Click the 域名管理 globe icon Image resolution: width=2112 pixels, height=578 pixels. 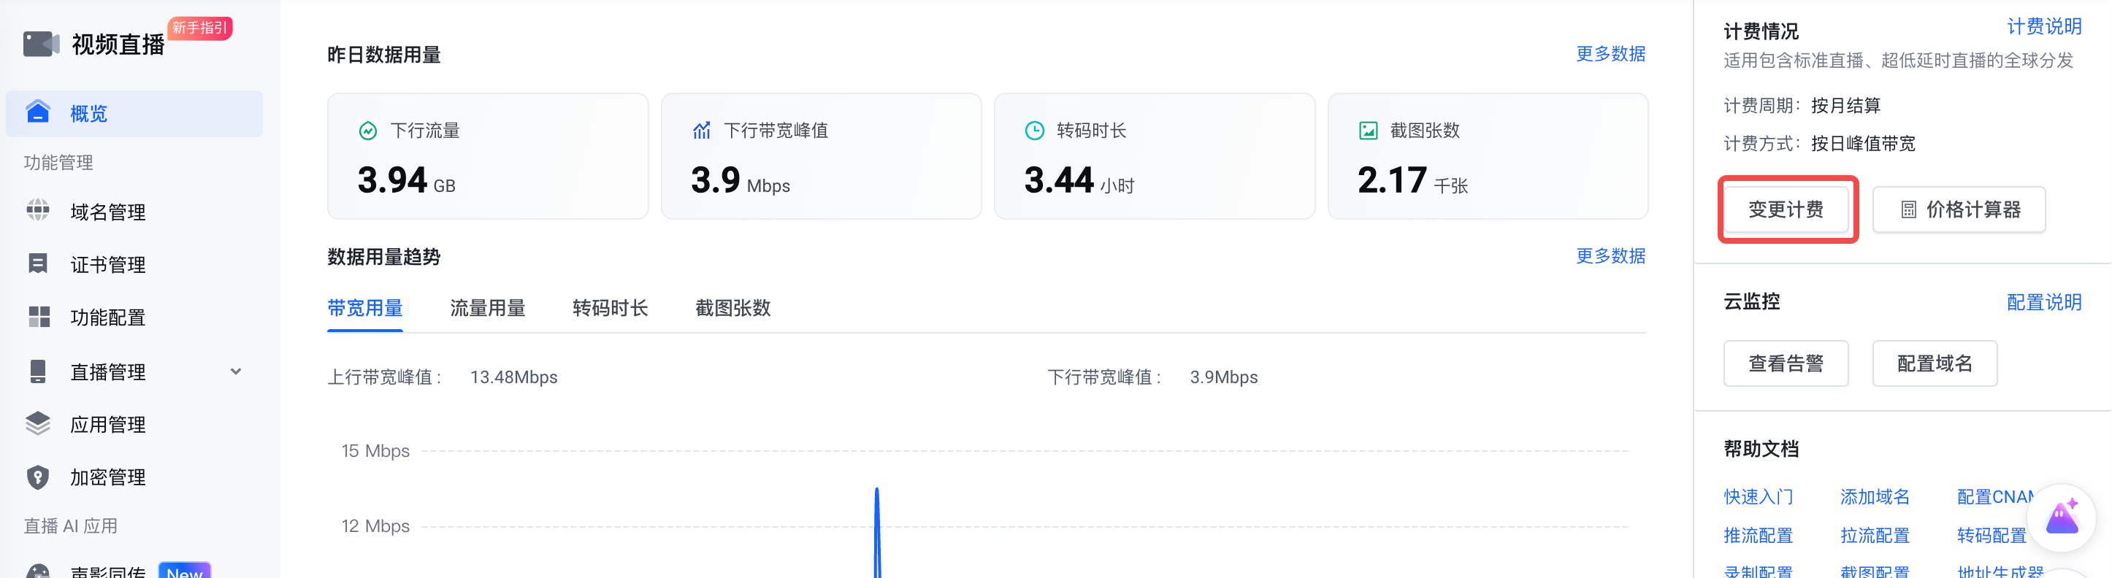point(38,211)
